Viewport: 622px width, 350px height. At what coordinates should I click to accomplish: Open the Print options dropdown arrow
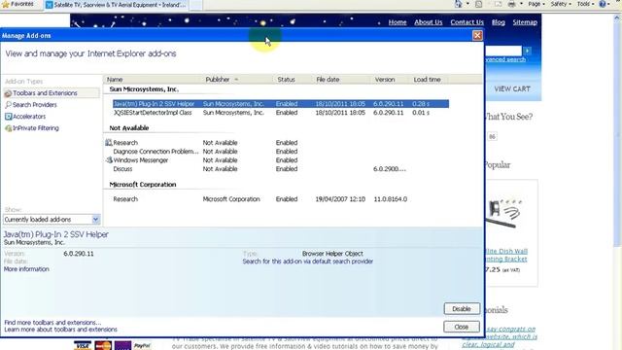pos(521,4)
